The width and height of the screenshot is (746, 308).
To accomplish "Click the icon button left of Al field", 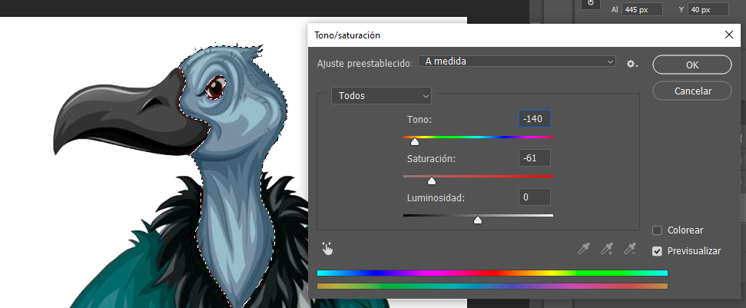I will pyautogui.click(x=590, y=4).
